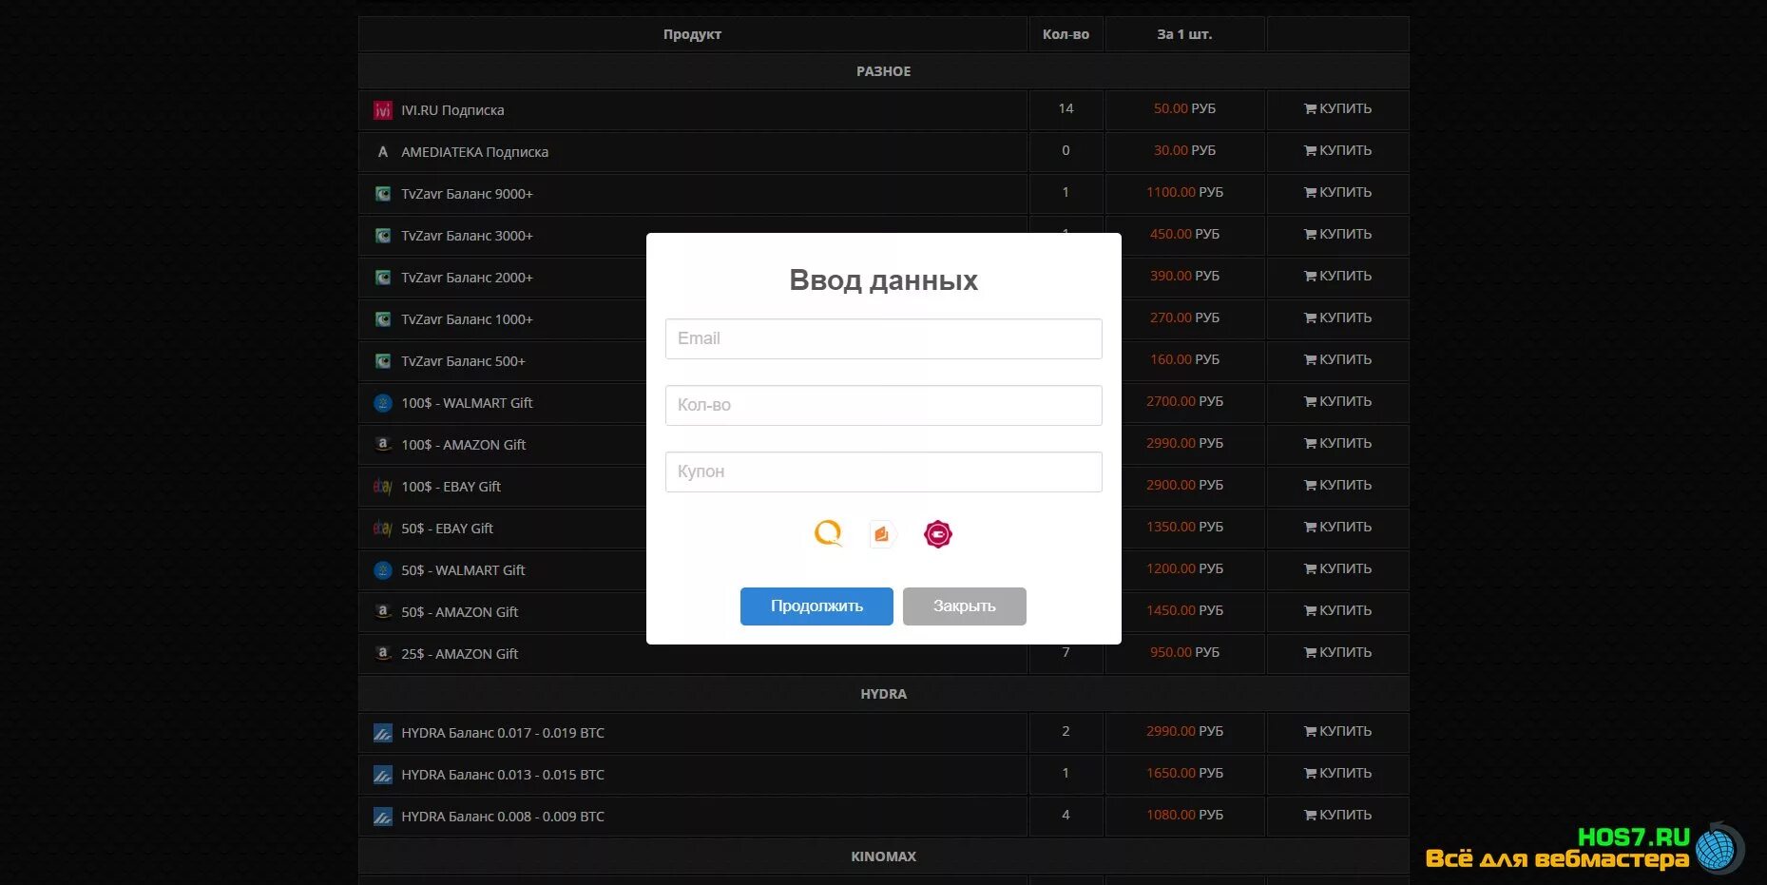Click the 100$ AMAZON Gift icon

click(x=383, y=445)
